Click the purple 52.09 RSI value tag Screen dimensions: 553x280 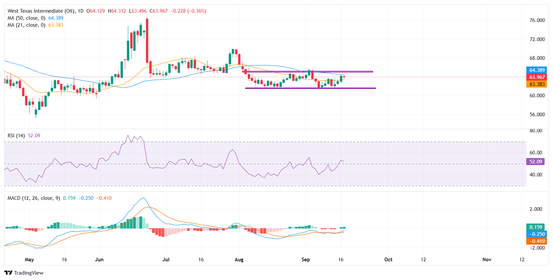point(535,162)
